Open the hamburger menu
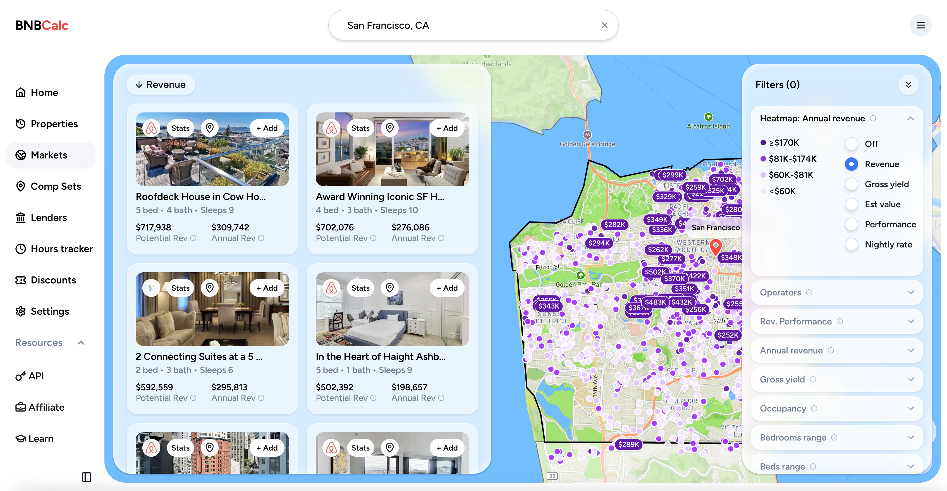The height and width of the screenshot is (491, 947). tap(920, 25)
